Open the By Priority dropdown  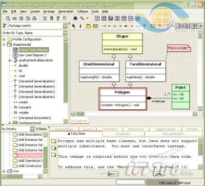pos(32,129)
